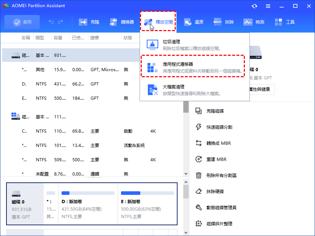Image resolution: width=315 pixels, height=236 pixels.
Task: Click the AOMEI app logo in title bar
Action: click(6, 6)
